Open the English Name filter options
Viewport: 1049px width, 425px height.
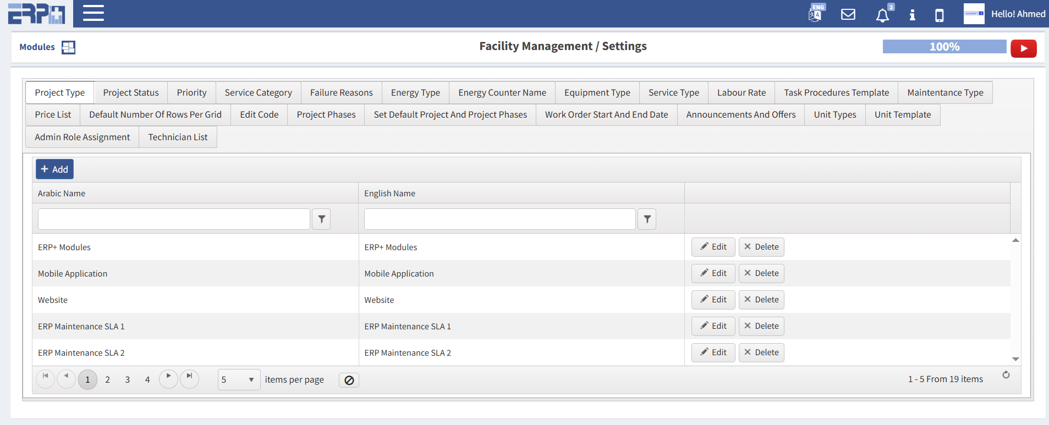(x=647, y=219)
